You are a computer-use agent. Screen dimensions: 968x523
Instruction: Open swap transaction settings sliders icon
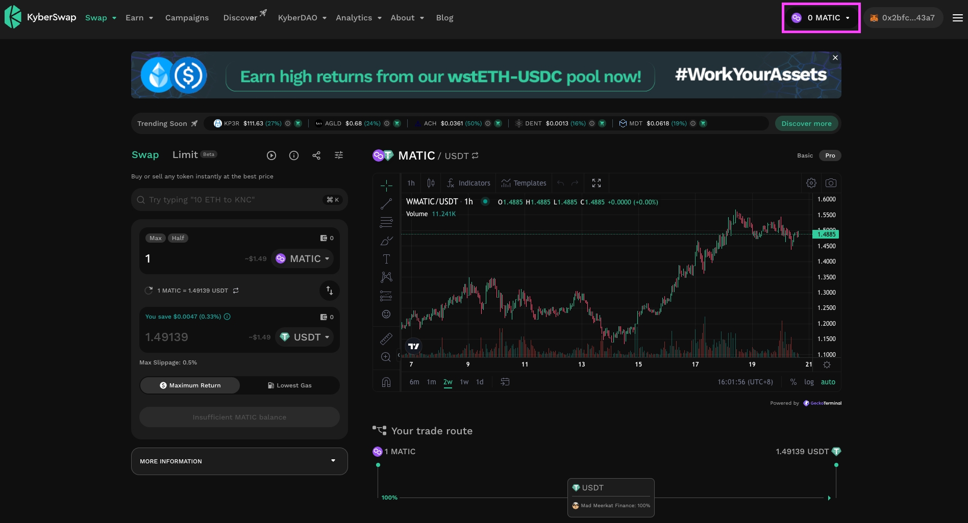point(339,155)
